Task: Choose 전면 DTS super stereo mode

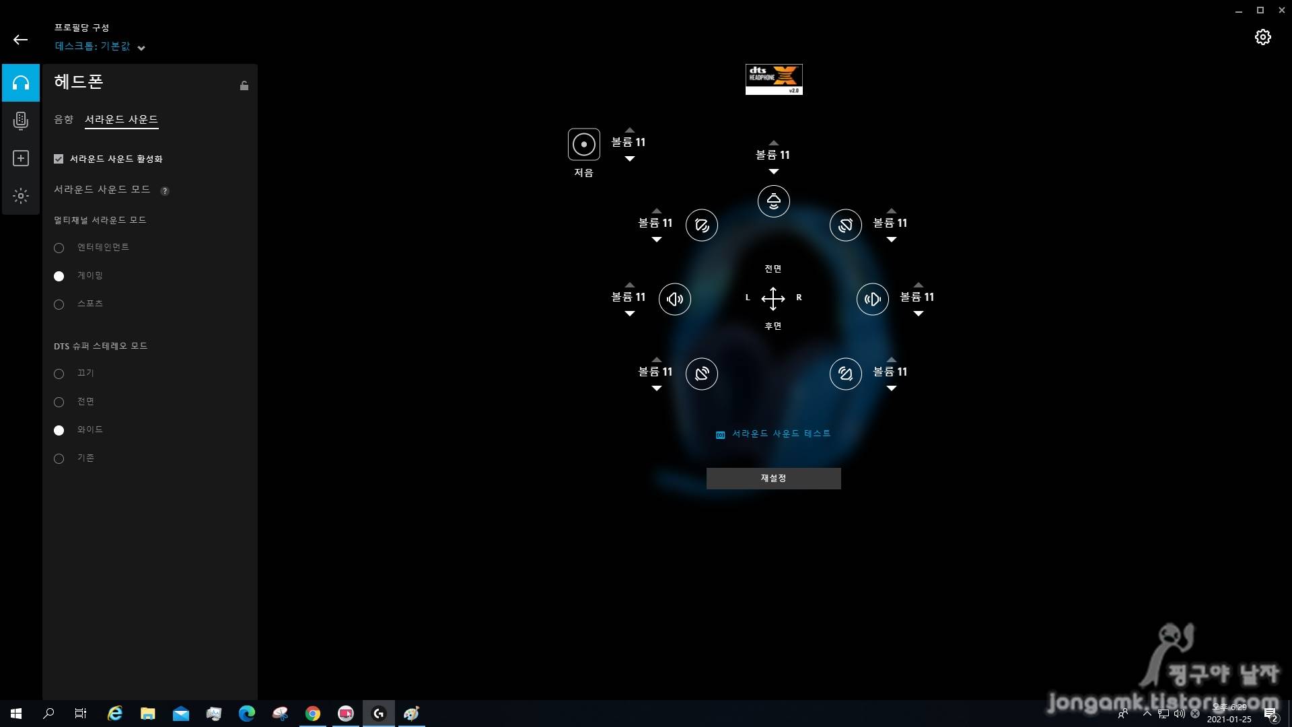Action: click(59, 402)
